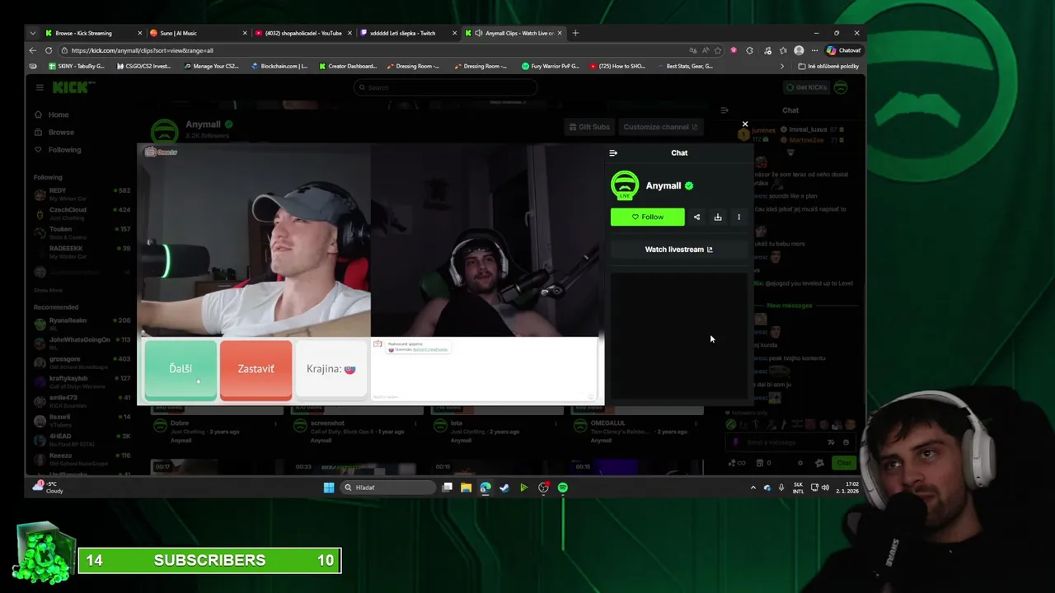Expand chat leaderboard chevron
Screen dimensions: 1055x593
[790, 153]
